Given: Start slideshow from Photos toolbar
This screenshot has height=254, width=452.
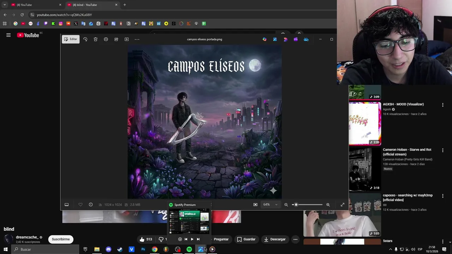Looking at the screenshot, I should point(126,39).
